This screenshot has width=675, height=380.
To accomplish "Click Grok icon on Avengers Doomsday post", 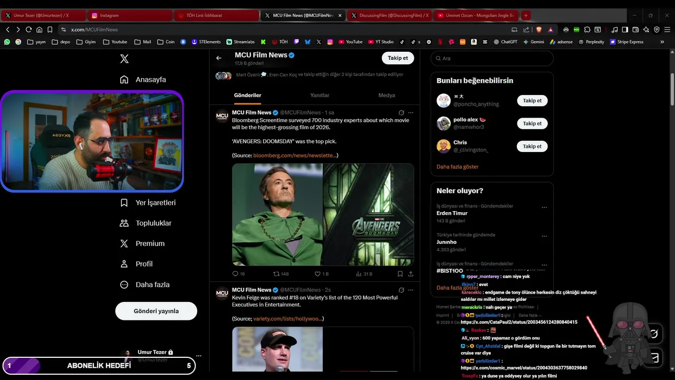I will click(x=401, y=113).
